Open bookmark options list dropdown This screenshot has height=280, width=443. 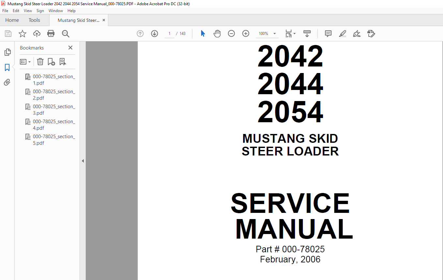[x=25, y=62]
